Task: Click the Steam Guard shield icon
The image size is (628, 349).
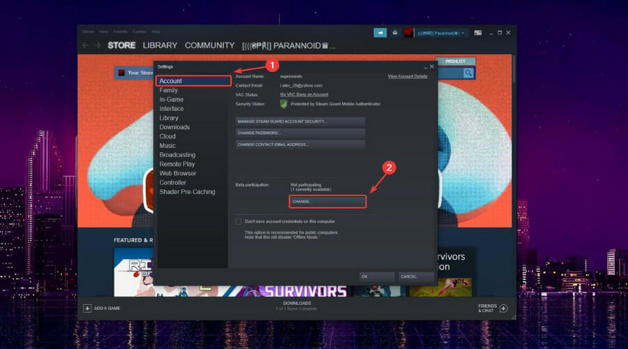Action: point(283,104)
